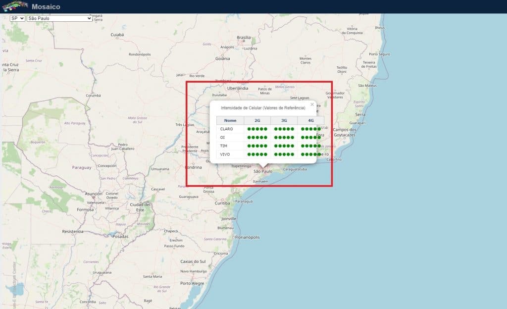The height and width of the screenshot is (309, 507).
Task: Close the Intensidade de Celular popup
Action: coord(312,104)
